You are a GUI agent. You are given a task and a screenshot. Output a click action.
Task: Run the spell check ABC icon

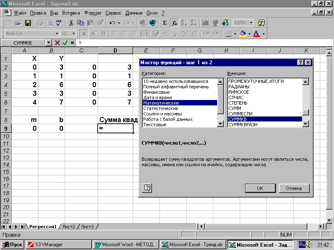[x=59, y=23]
